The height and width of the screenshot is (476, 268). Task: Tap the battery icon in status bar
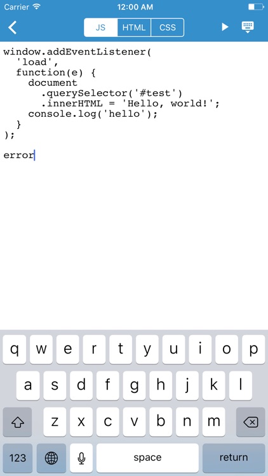click(256, 7)
